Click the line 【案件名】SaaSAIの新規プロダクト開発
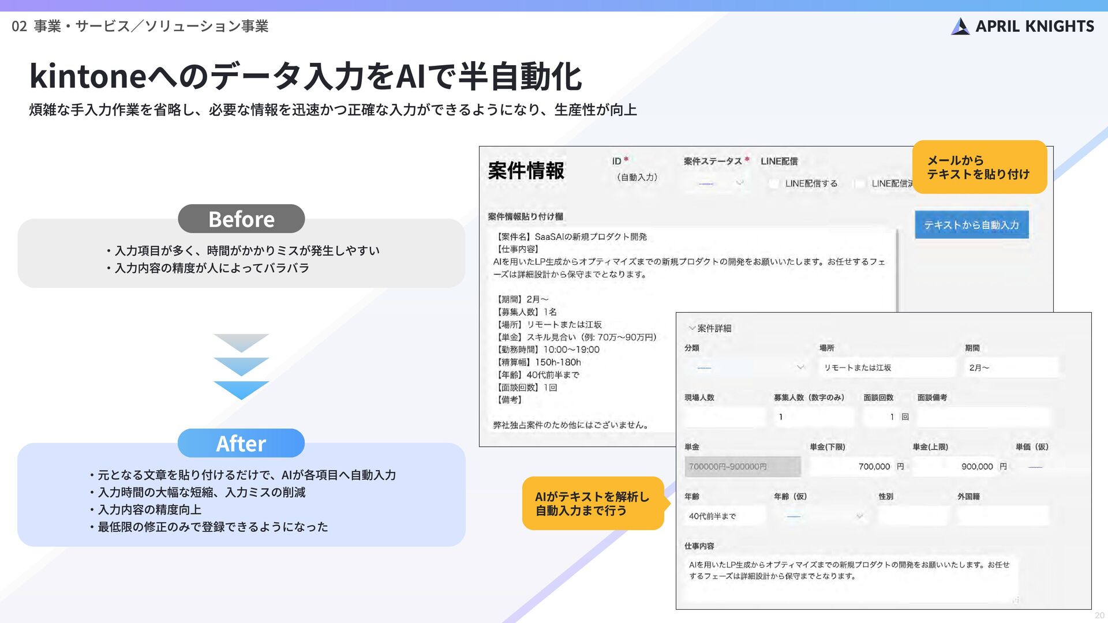Image resolution: width=1108 pixels, height=623 pixels. (571, 237)
